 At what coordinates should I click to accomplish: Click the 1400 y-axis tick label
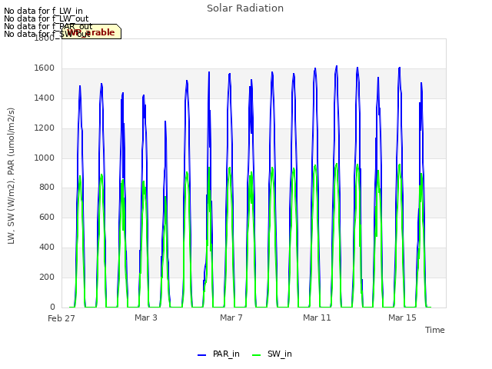pyautogui.click(x=45, y=98)
